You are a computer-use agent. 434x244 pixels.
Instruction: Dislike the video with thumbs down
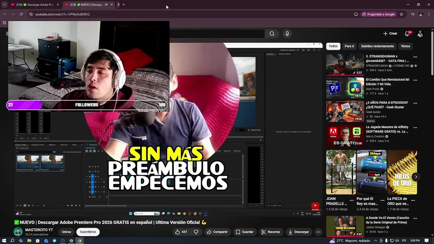pyautogui.click(x=196, y=232)
